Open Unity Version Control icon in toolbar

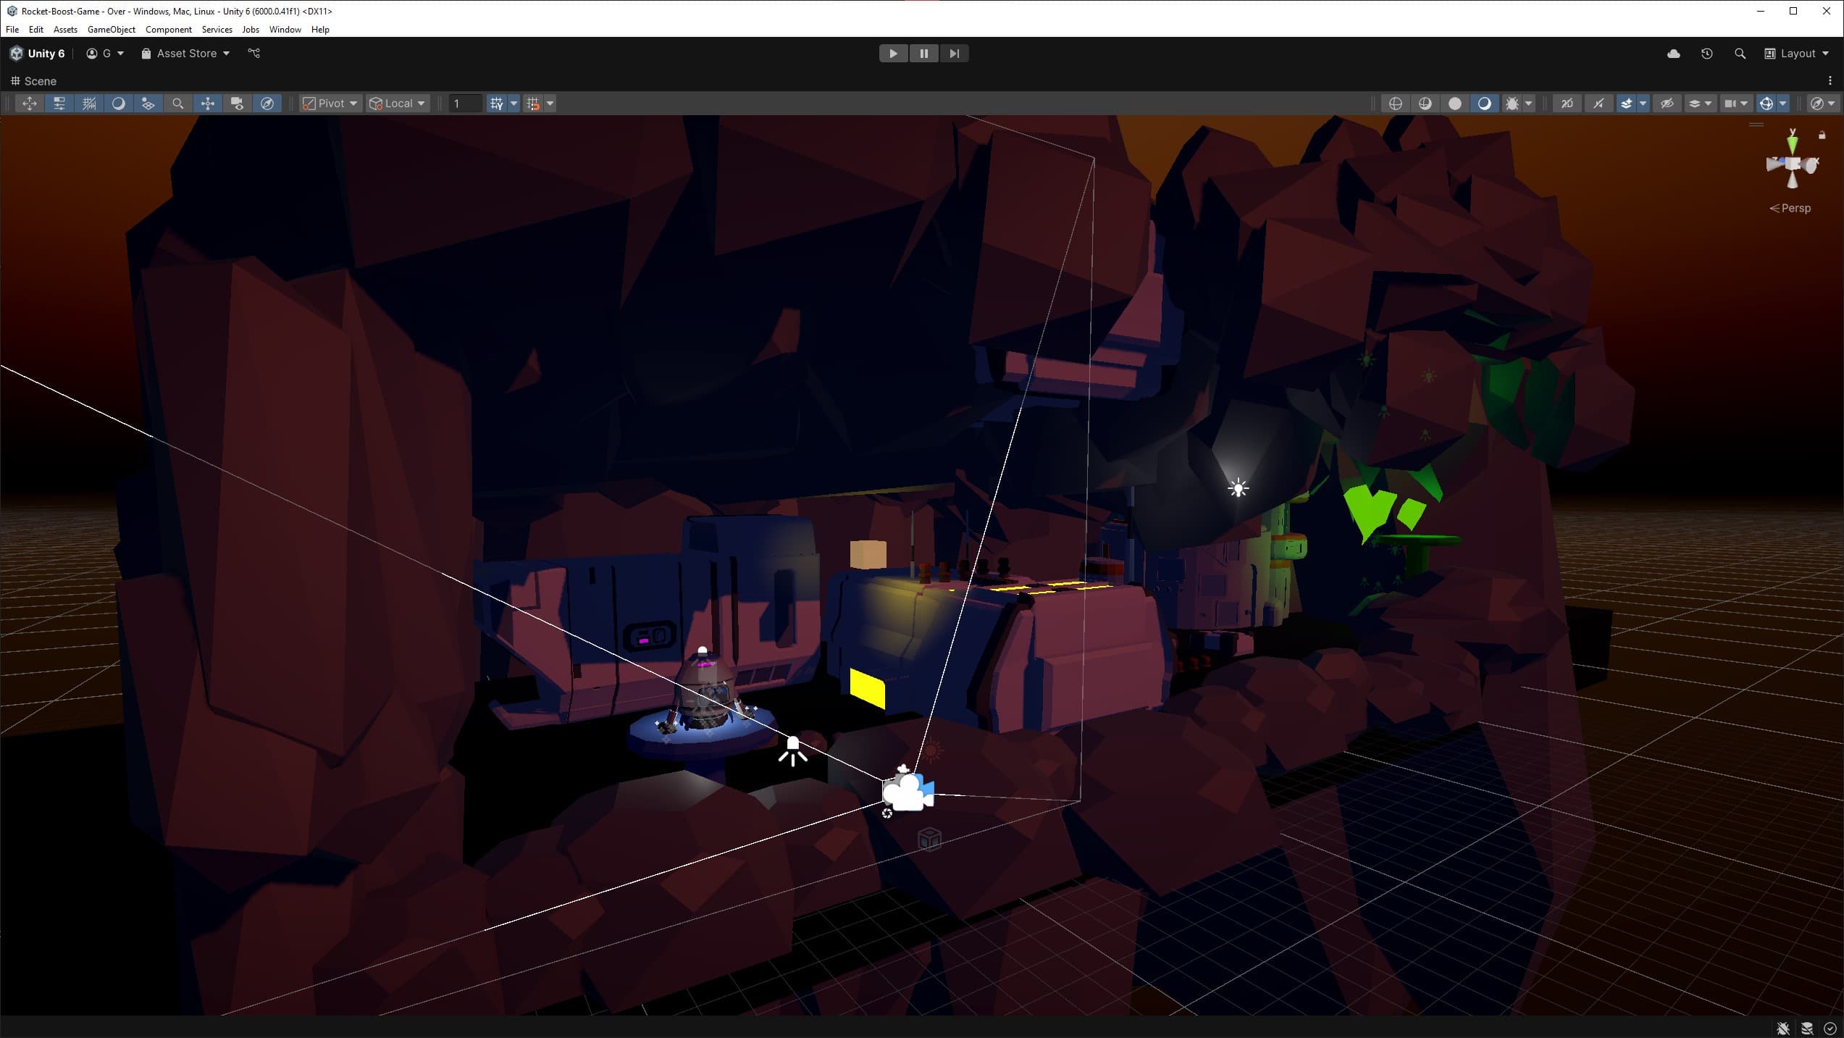pyautogui.click(x=253, y=54)
